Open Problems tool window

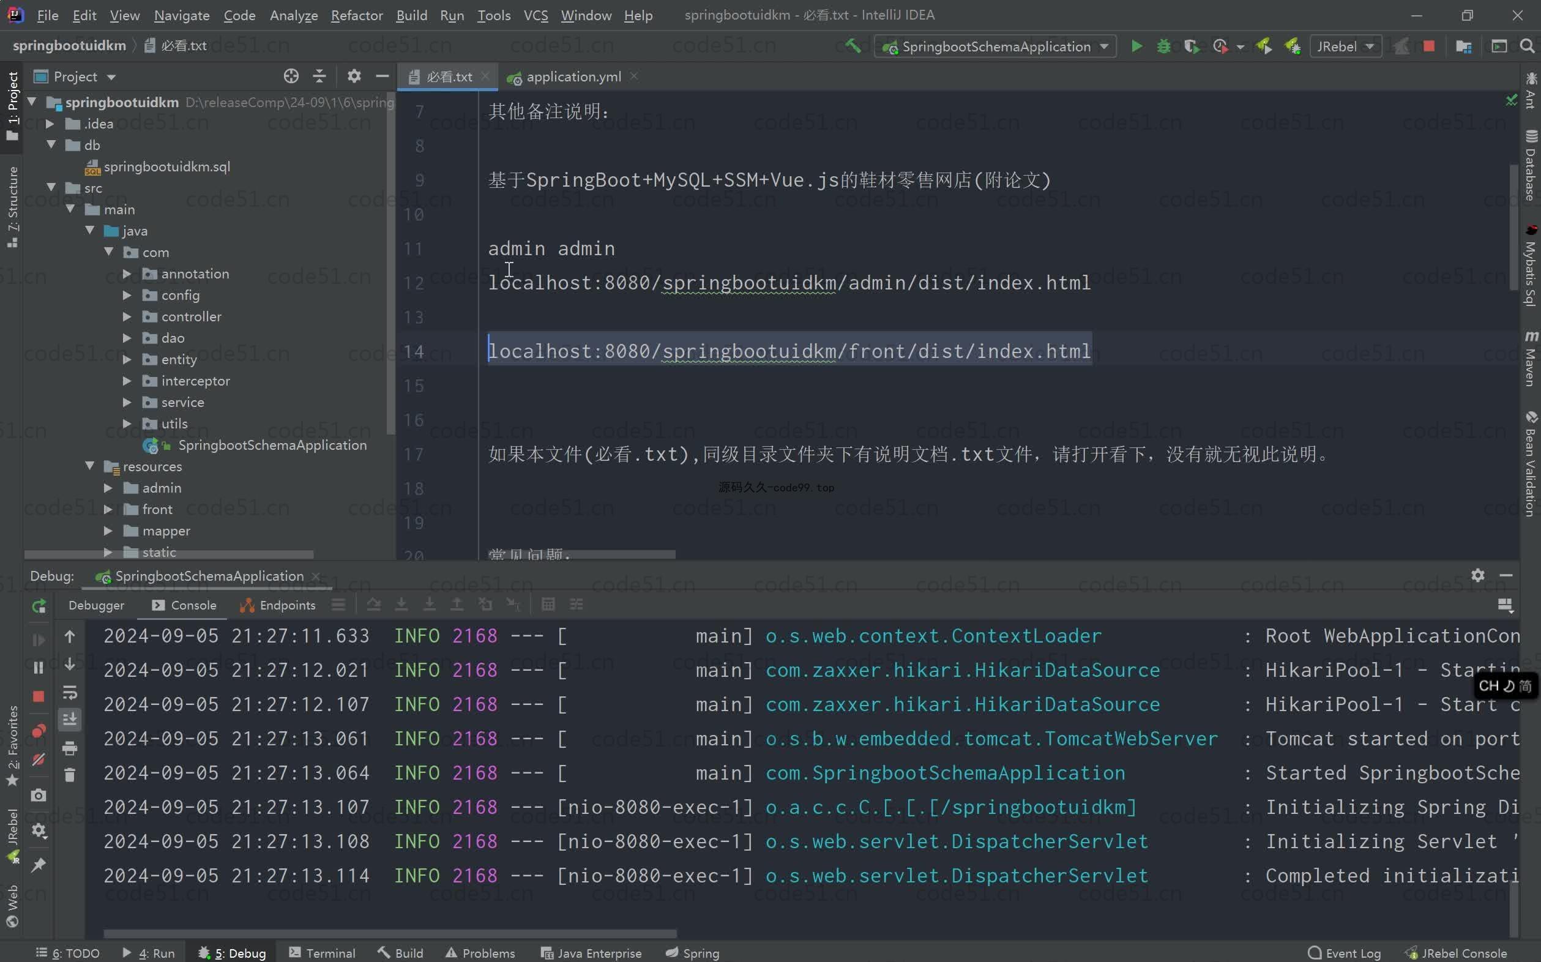(x=480, y=952)
